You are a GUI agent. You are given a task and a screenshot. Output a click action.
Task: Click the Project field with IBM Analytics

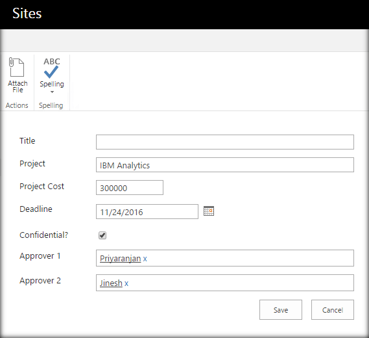point(225,165)
